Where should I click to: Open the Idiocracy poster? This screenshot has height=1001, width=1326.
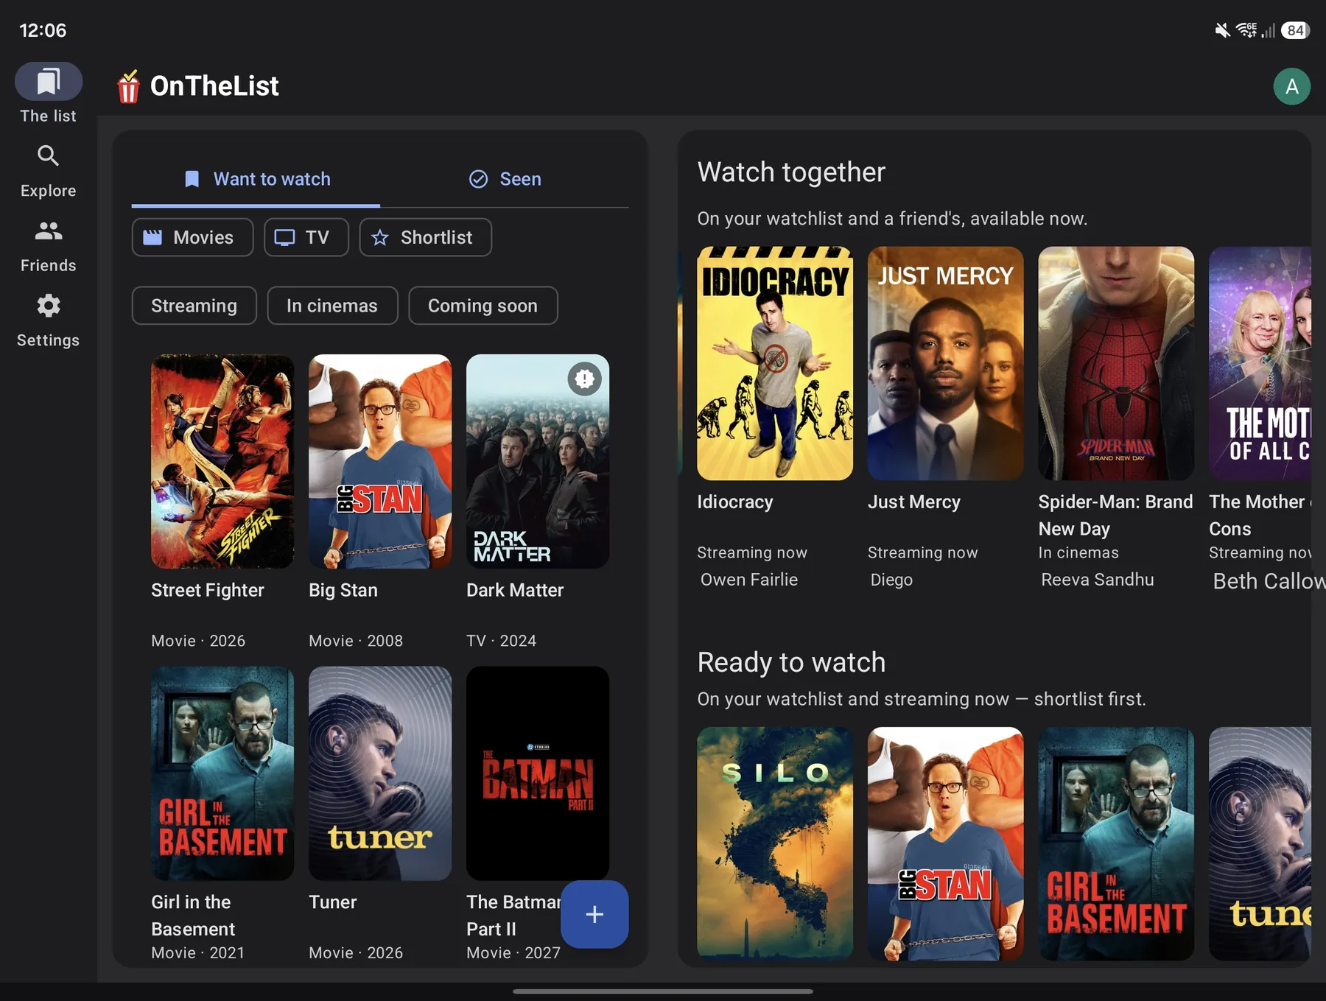pos(774,363)
